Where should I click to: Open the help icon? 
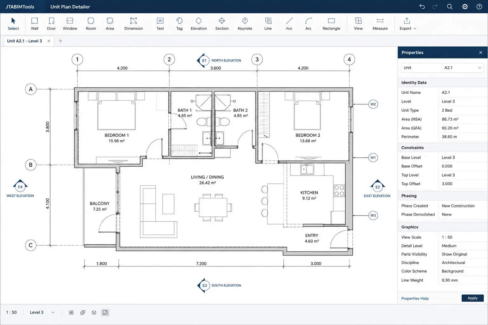(479, 7)
